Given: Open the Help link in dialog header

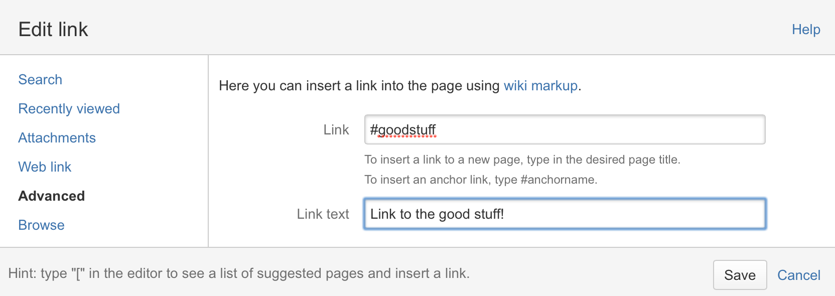Looking at the screenshot, I should tap(806, 30).
